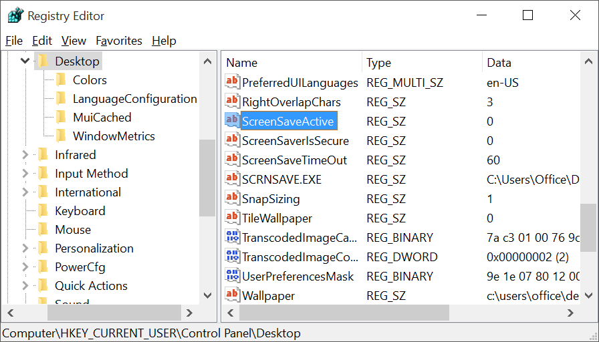The width and height of the screenshot is (599, 342).
Task: Open the Favorites menu
Action: 119,41
